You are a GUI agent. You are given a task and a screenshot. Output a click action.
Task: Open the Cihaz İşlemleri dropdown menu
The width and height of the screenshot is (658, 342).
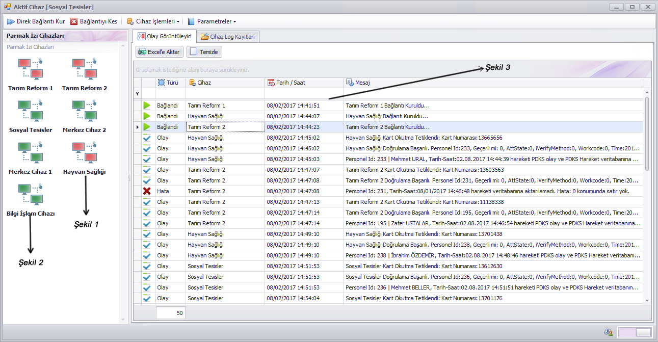point(153,21)
